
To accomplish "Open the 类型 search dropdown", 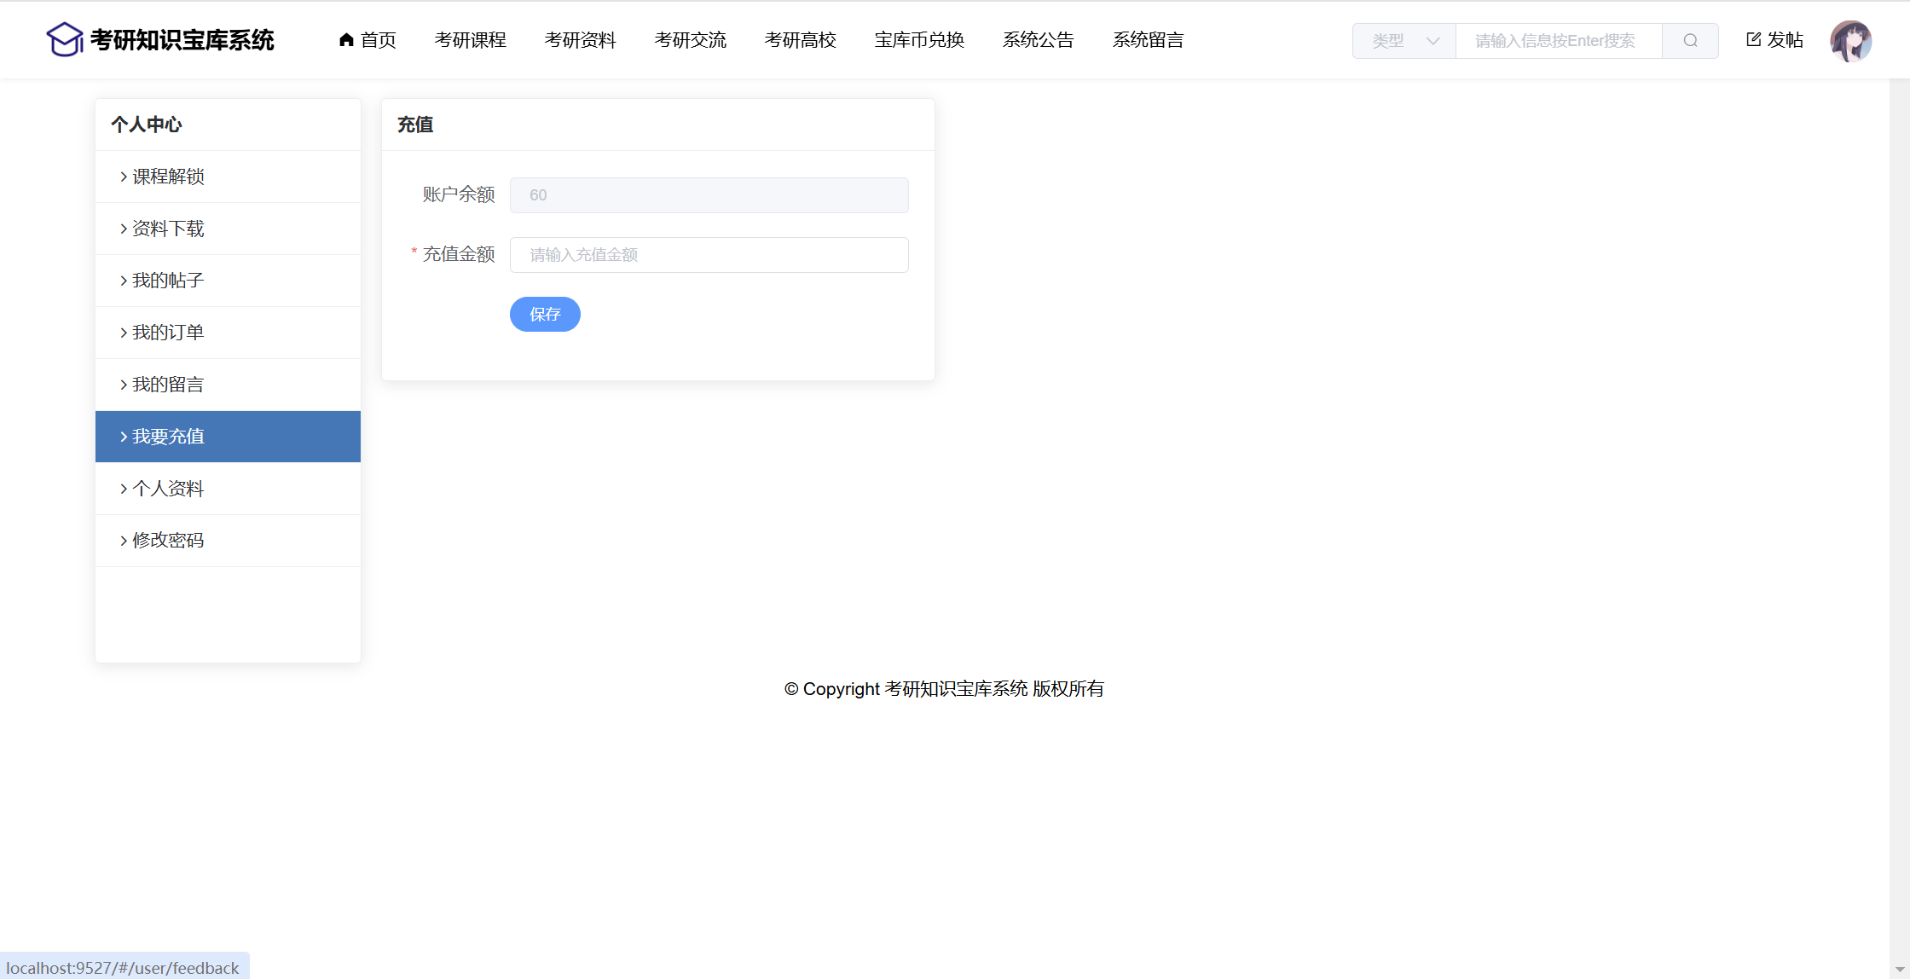I will (x=1404, y=41).
